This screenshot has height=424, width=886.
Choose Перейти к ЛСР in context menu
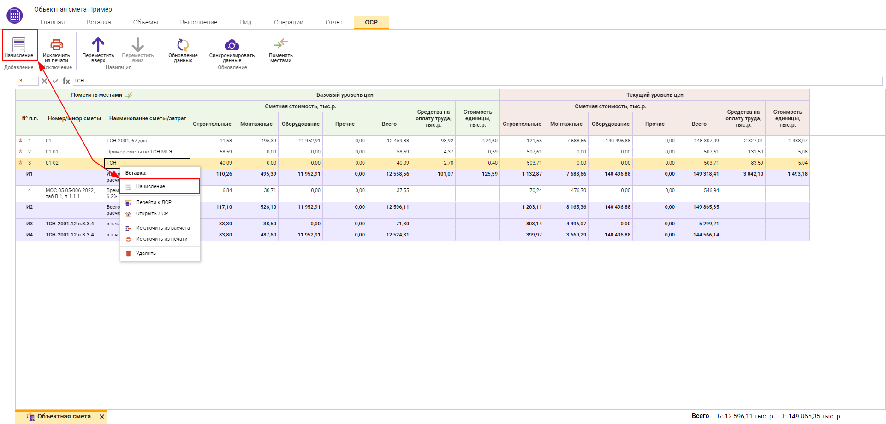point(160,202)
